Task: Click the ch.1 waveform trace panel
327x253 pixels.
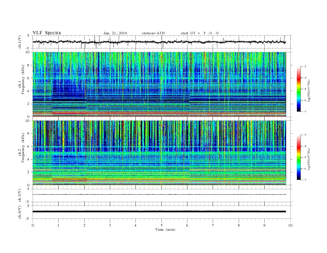Action: 162,42
